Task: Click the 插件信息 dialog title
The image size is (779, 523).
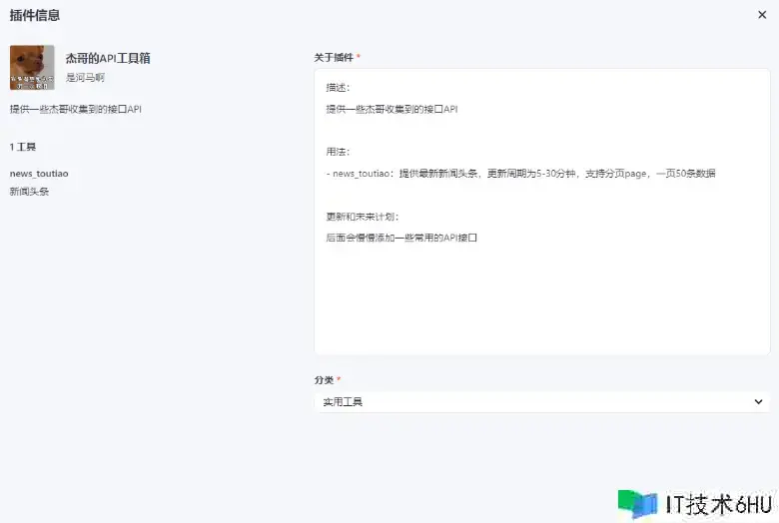Action: [34, 15]
